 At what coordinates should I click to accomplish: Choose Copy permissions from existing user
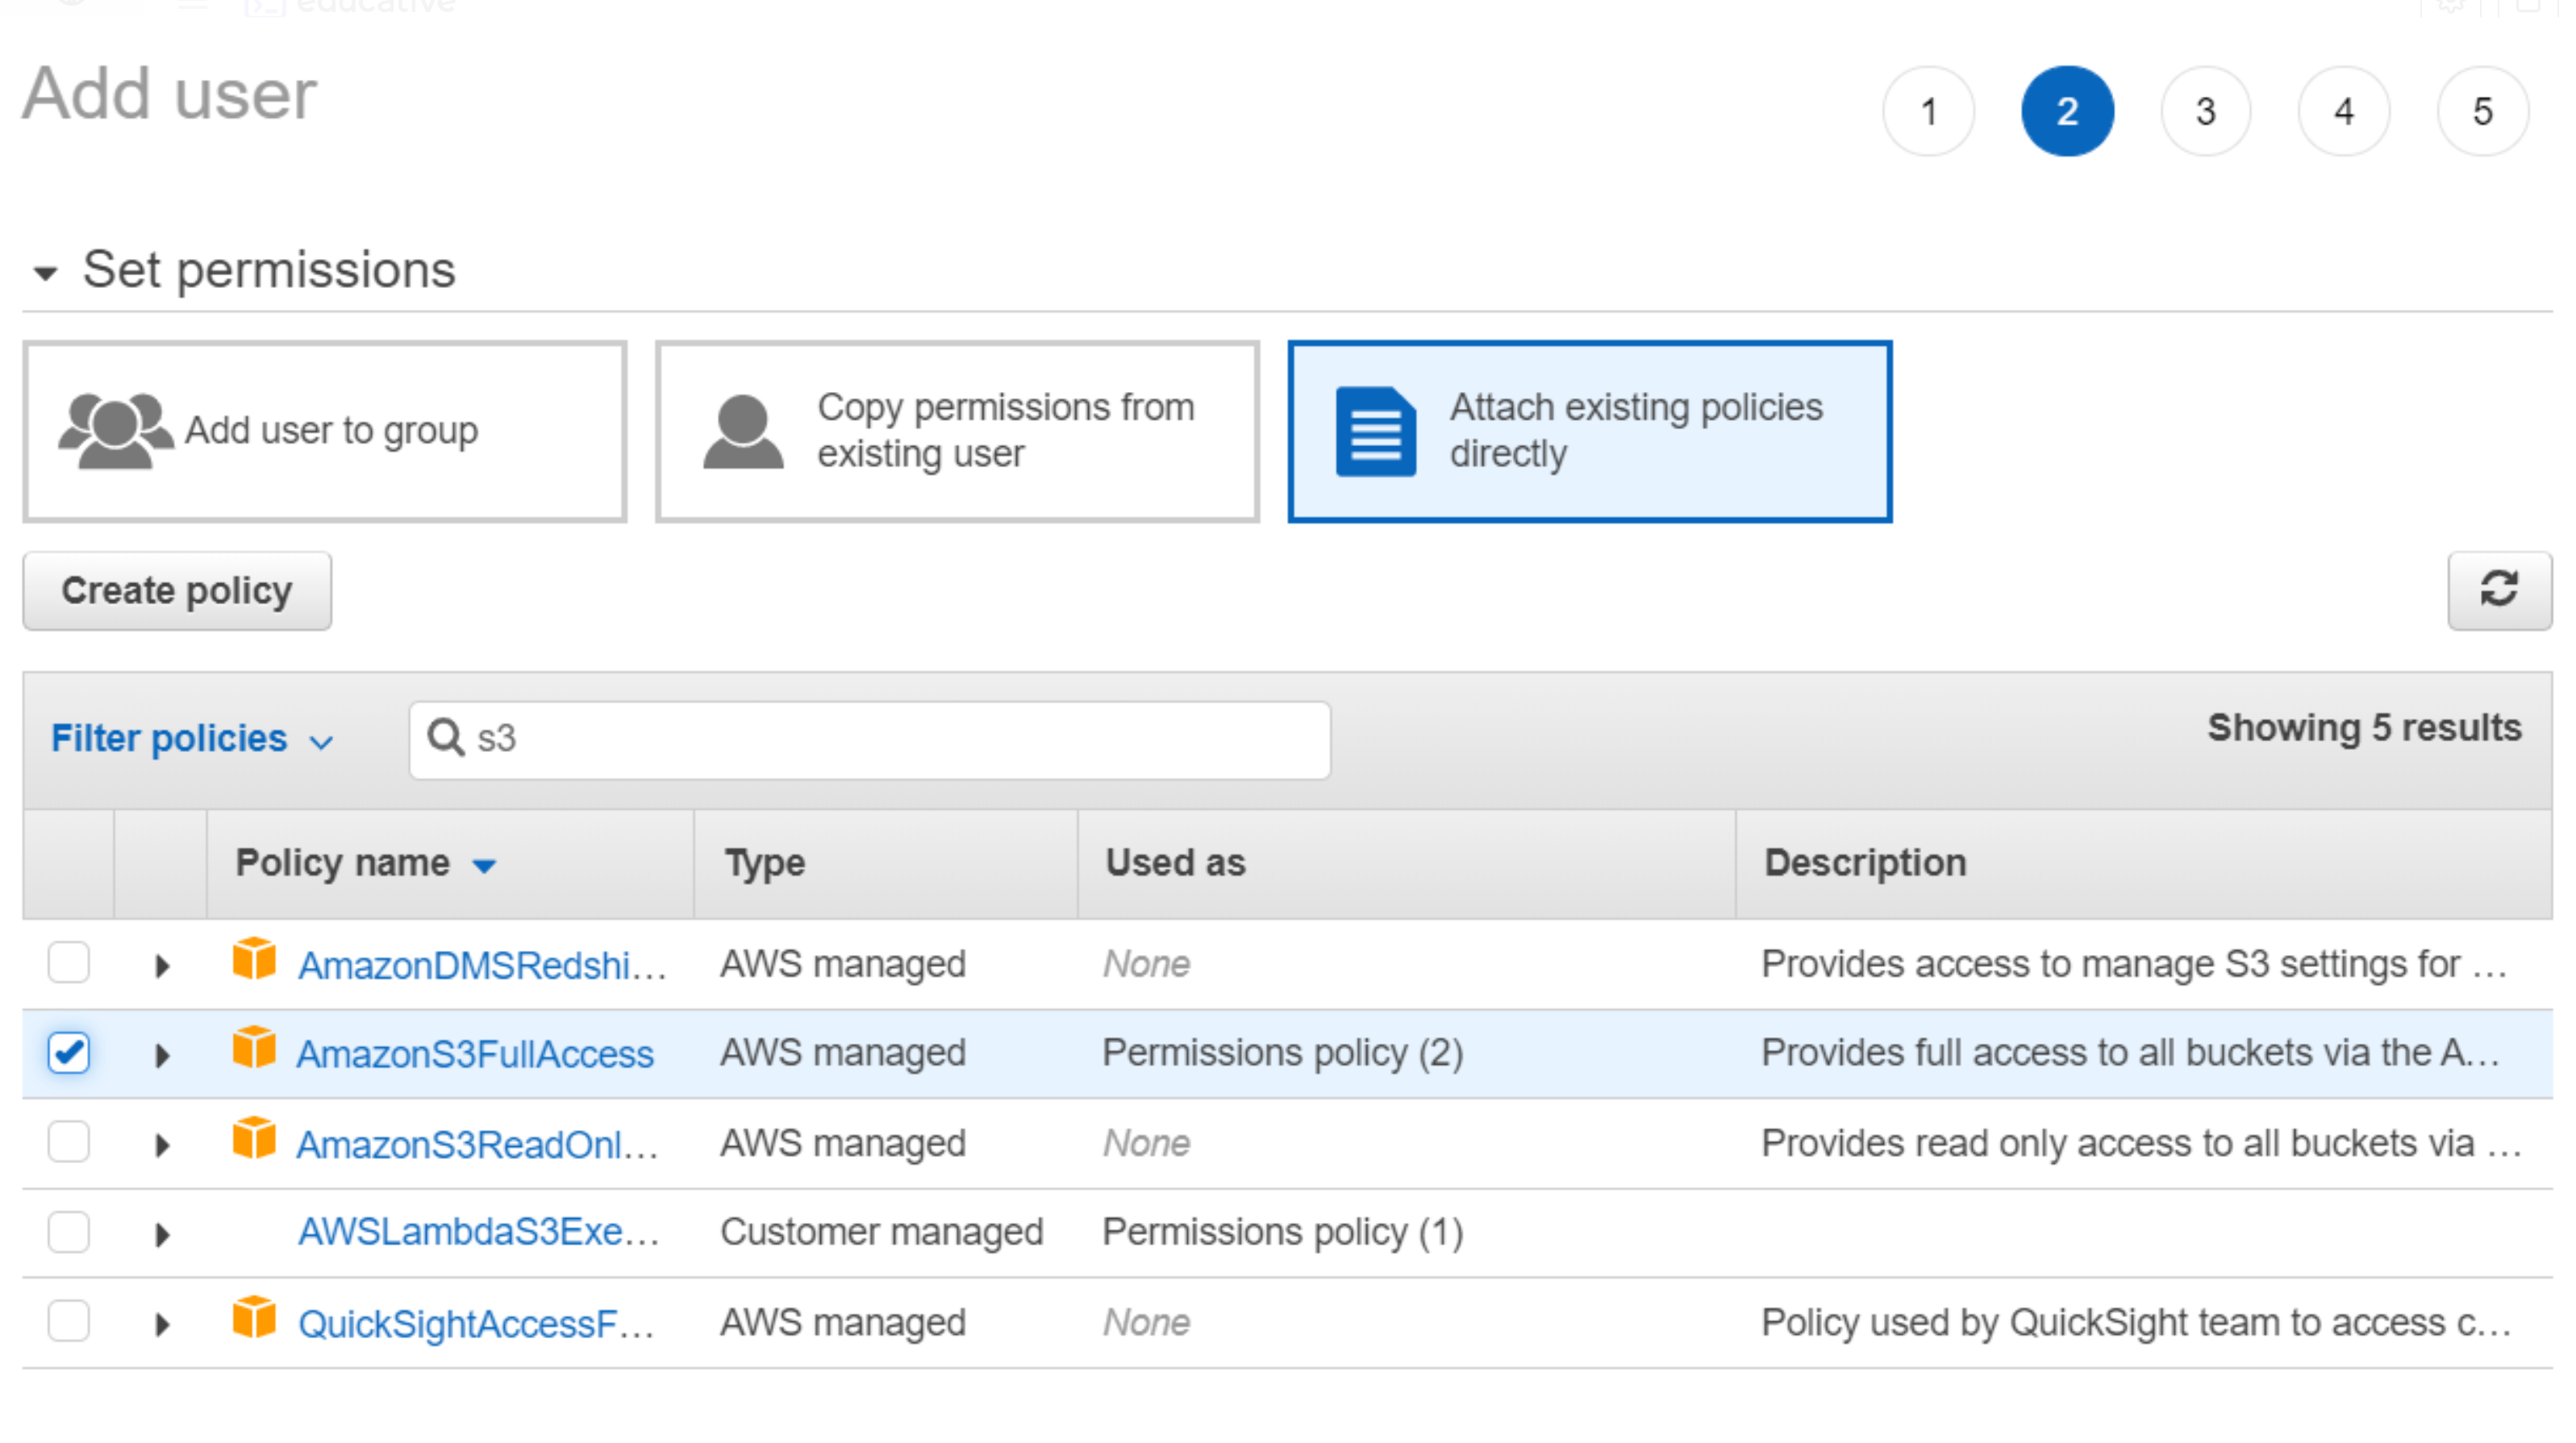point(957,432)
